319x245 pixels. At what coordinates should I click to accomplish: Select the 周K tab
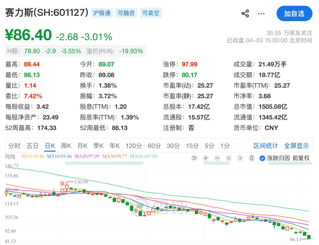(66, 146)
